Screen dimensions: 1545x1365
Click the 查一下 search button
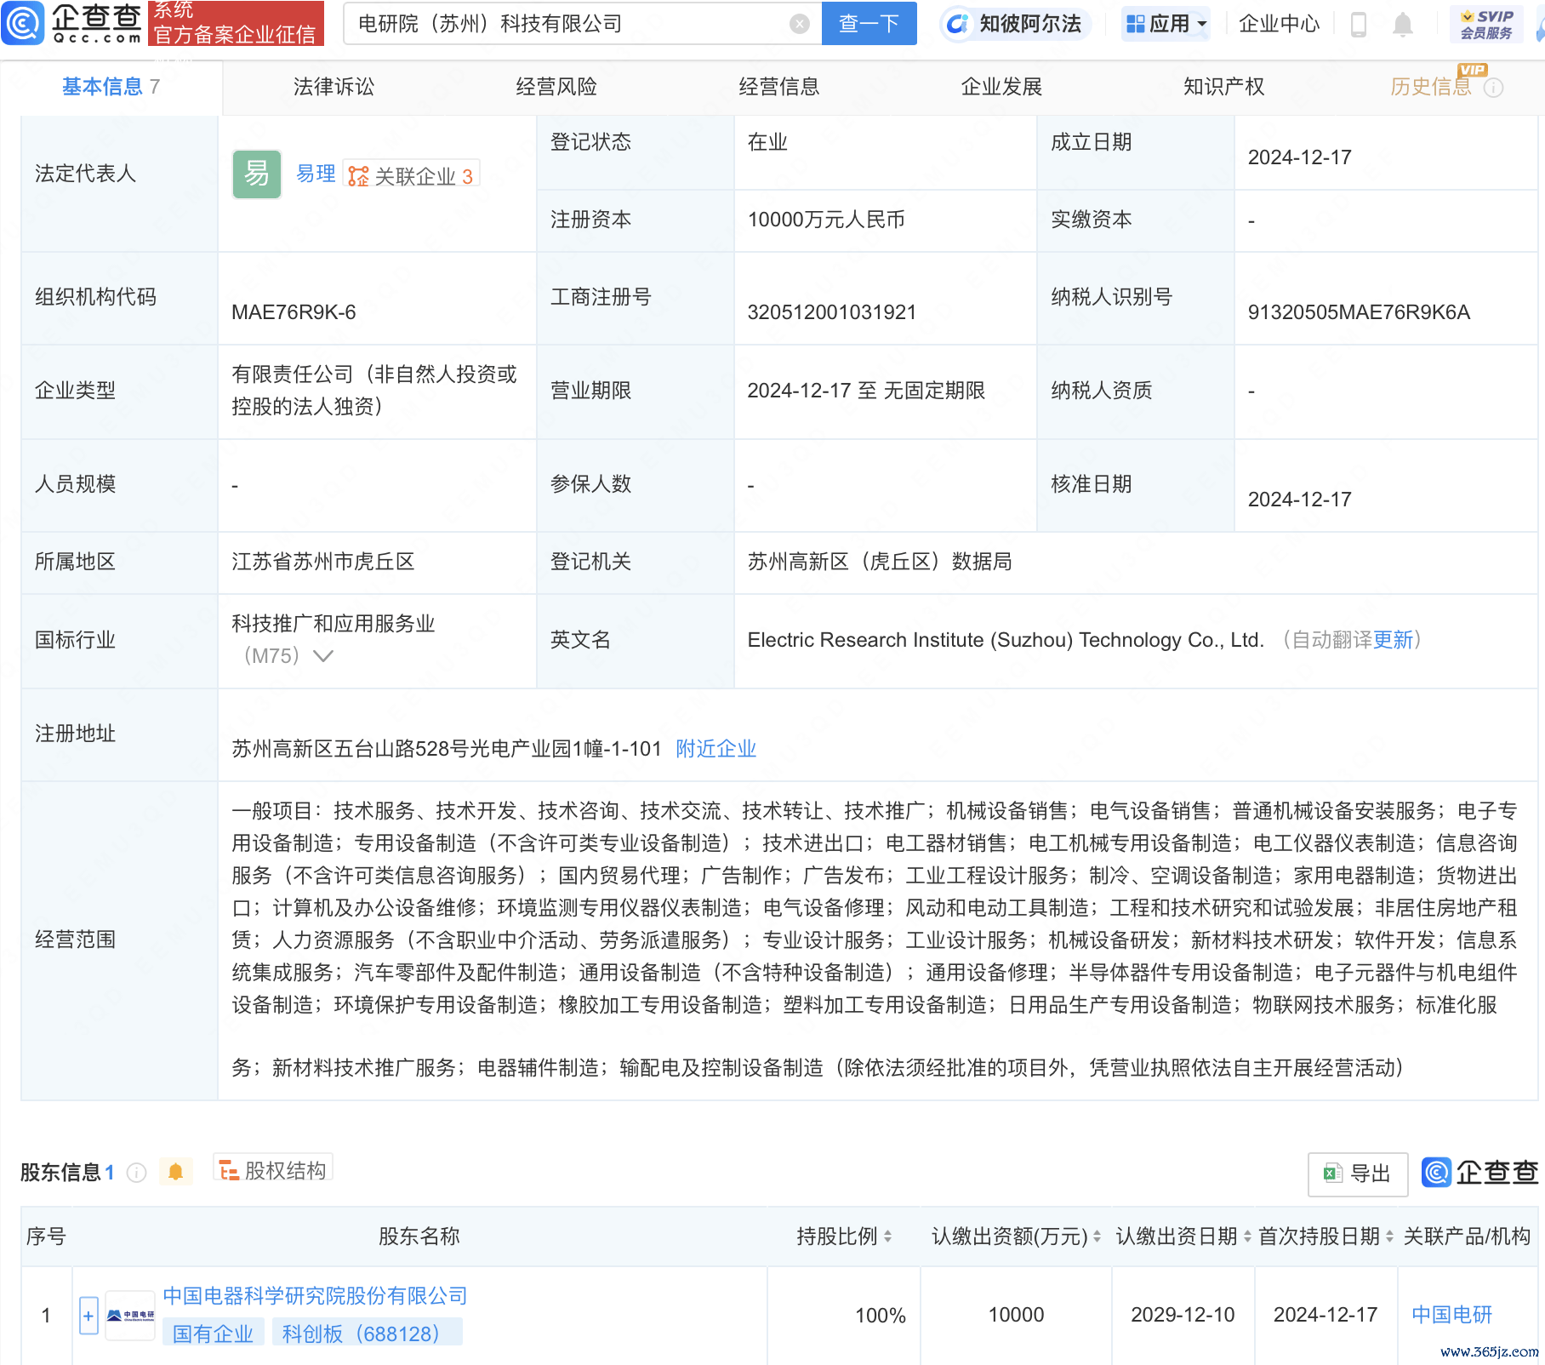[x=869, y=23]
